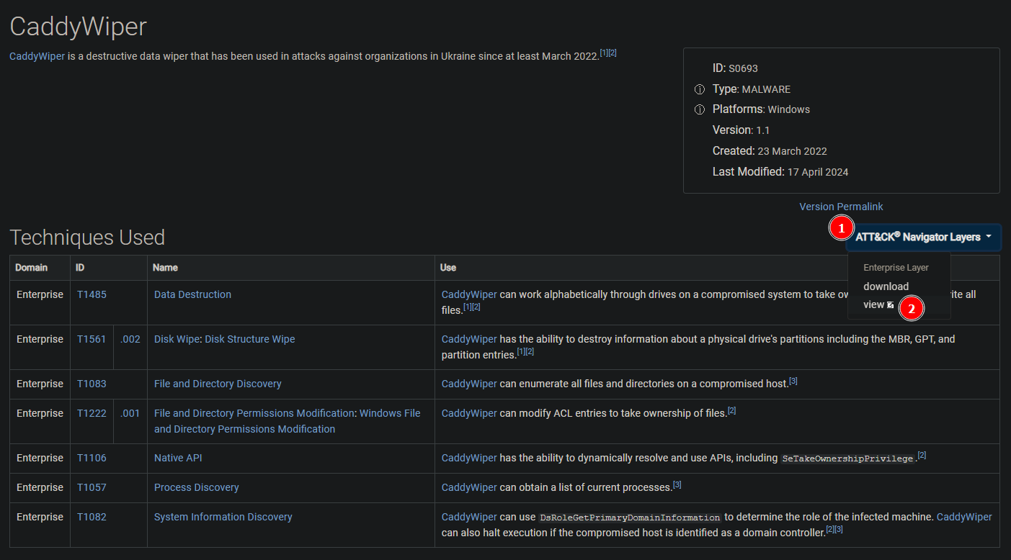Screen dimensions: 1011x560
Task: Open reference [2] in the T1222 row
Action: tap(731, 410)
